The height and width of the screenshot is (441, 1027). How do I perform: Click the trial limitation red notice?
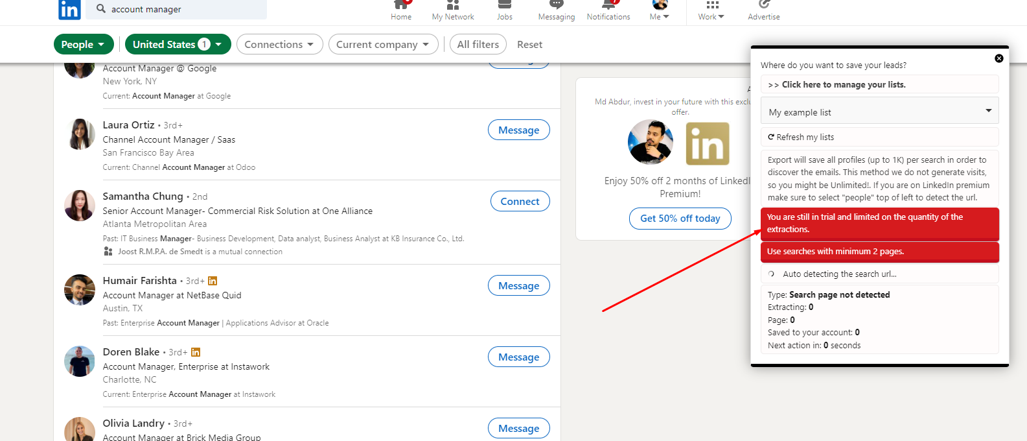(x=879, y=223)
